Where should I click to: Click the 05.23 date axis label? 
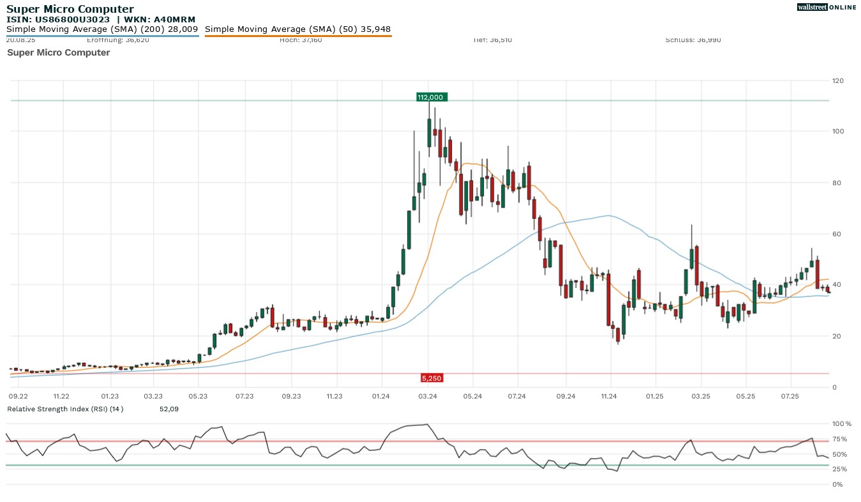198,396
